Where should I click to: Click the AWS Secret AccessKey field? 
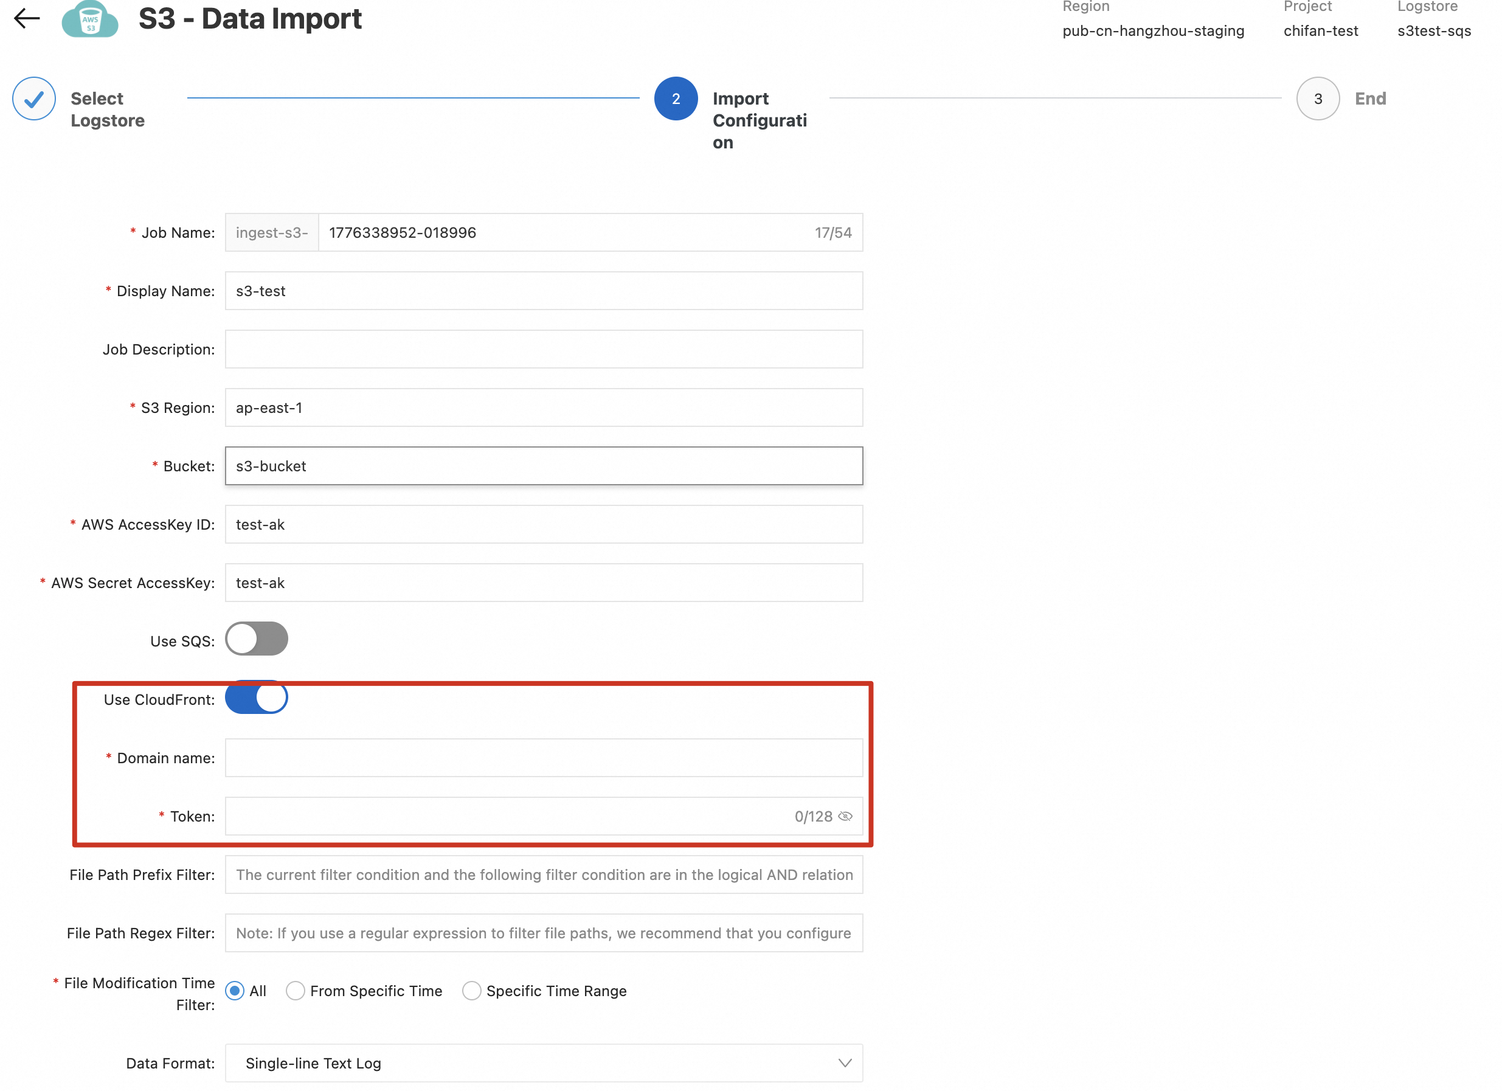pyautogui.click(x=543, y=583)
